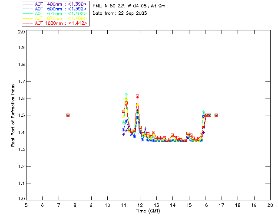Select the red square peak near 1.6 before 12
Viewport: 278px width, 222px height.
point(137,96)
